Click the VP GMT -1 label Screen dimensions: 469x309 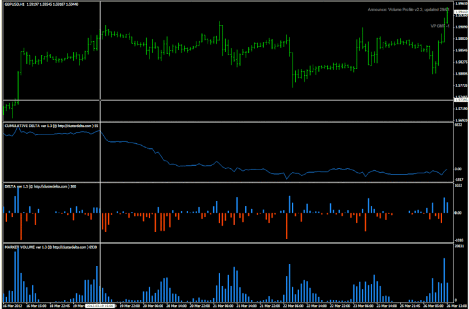coord(440,26)
